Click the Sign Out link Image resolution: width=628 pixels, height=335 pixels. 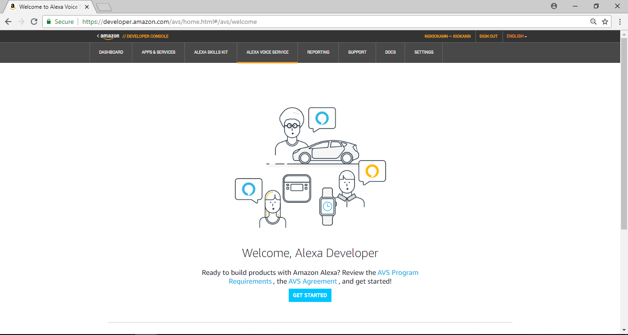click(488, 36)
